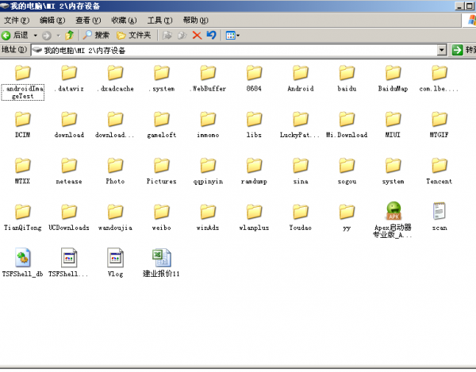The width and height of the screenshot is (476, 372).
Task: Click inside the address bar path field
Action: tap(238, 50)
